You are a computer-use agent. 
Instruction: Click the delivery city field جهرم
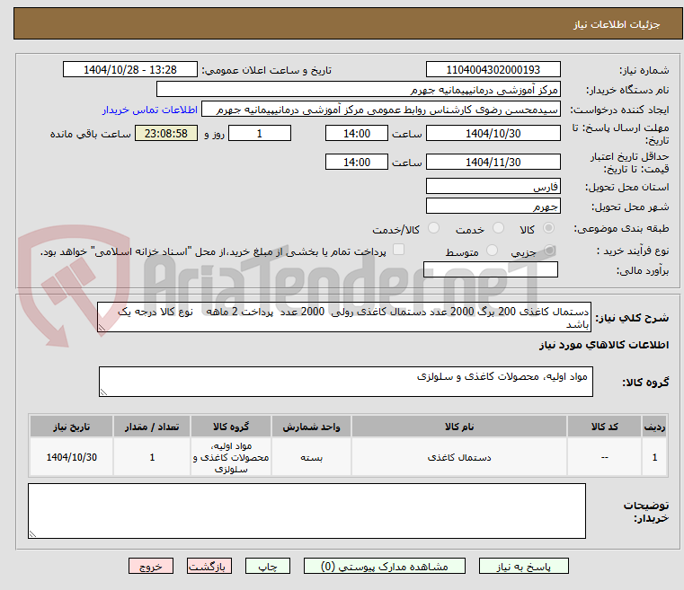(x=493, y=207)
